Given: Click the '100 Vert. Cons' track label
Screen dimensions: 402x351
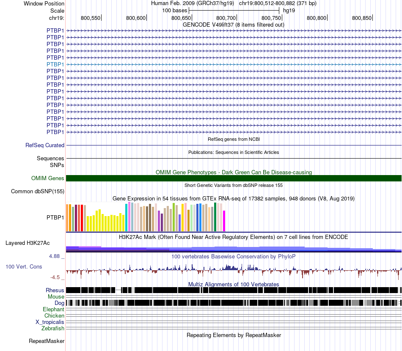Looking at the screenshot, I should click(x=24, y=267).
